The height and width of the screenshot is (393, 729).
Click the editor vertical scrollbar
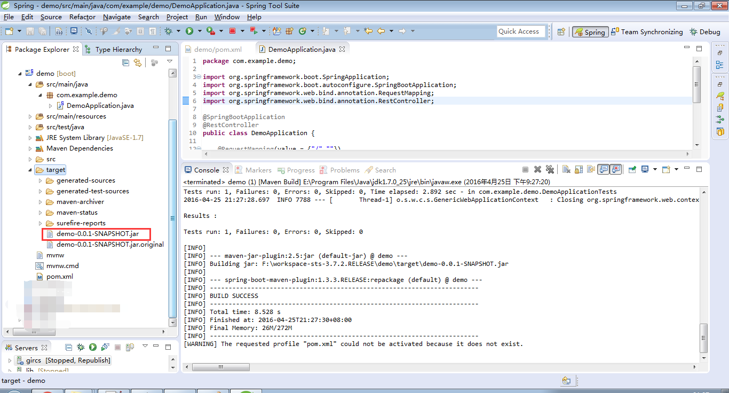point(696,84)
